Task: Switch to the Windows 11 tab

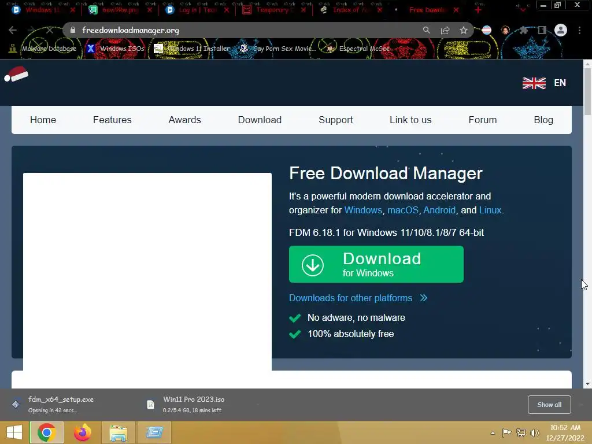Action: coord(43,10)
